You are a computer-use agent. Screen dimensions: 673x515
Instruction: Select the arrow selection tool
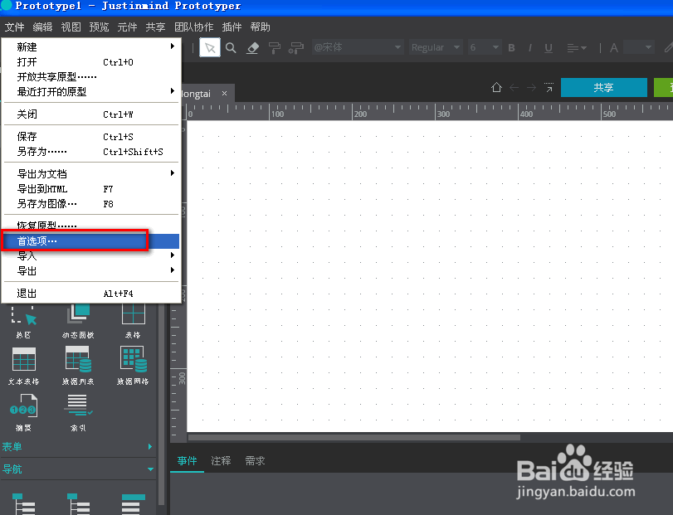coord(210,47)
